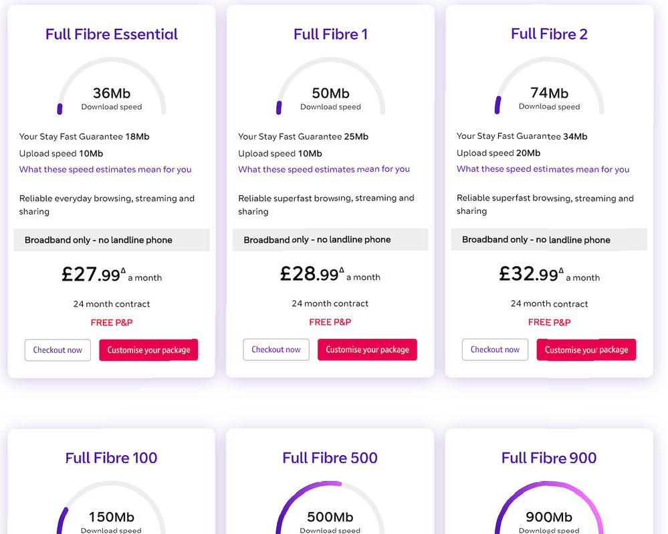
Task: Click the Full Fibre 500 plan title
Action: tap(330, 458)
